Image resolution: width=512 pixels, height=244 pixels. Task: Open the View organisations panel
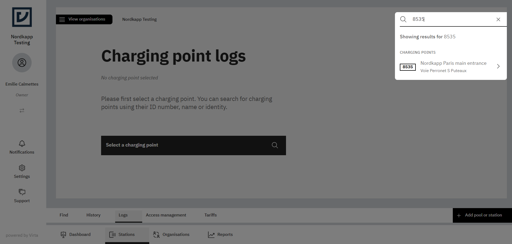[84, 19]
